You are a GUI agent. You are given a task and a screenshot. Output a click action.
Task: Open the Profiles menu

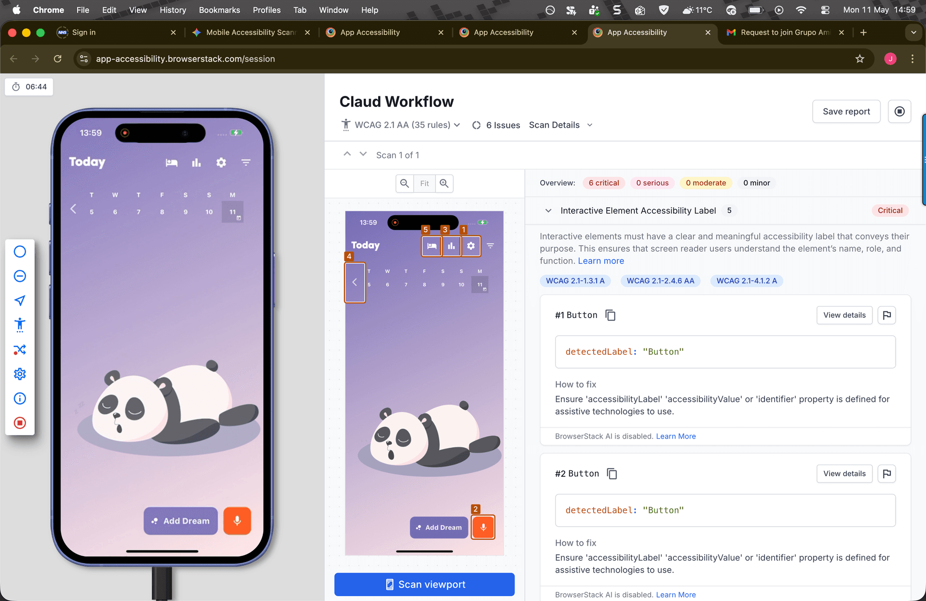(267, 10)
